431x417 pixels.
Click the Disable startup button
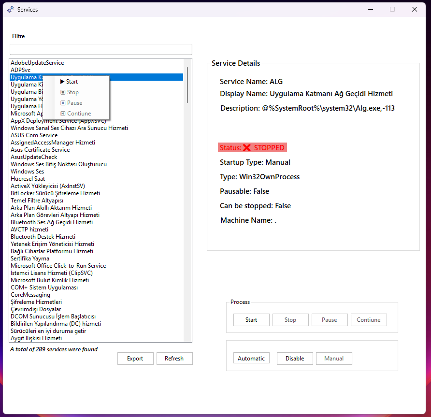295,359
